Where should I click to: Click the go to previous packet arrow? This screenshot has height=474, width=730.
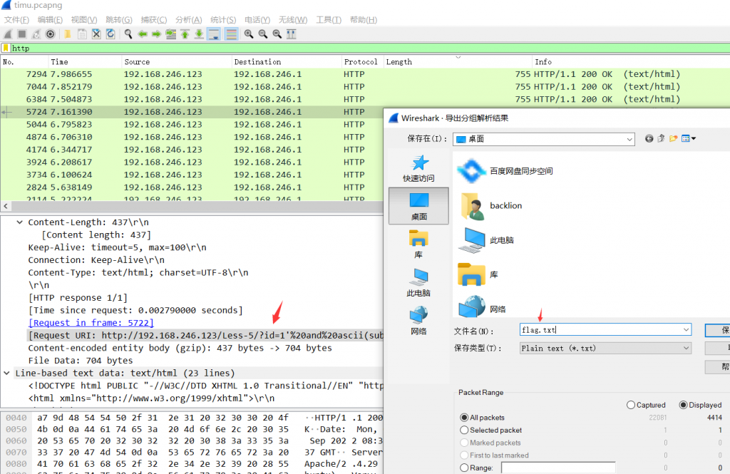(x=143, y=34)
